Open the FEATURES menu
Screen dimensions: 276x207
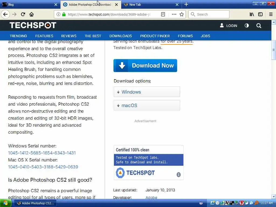[44, 36]
